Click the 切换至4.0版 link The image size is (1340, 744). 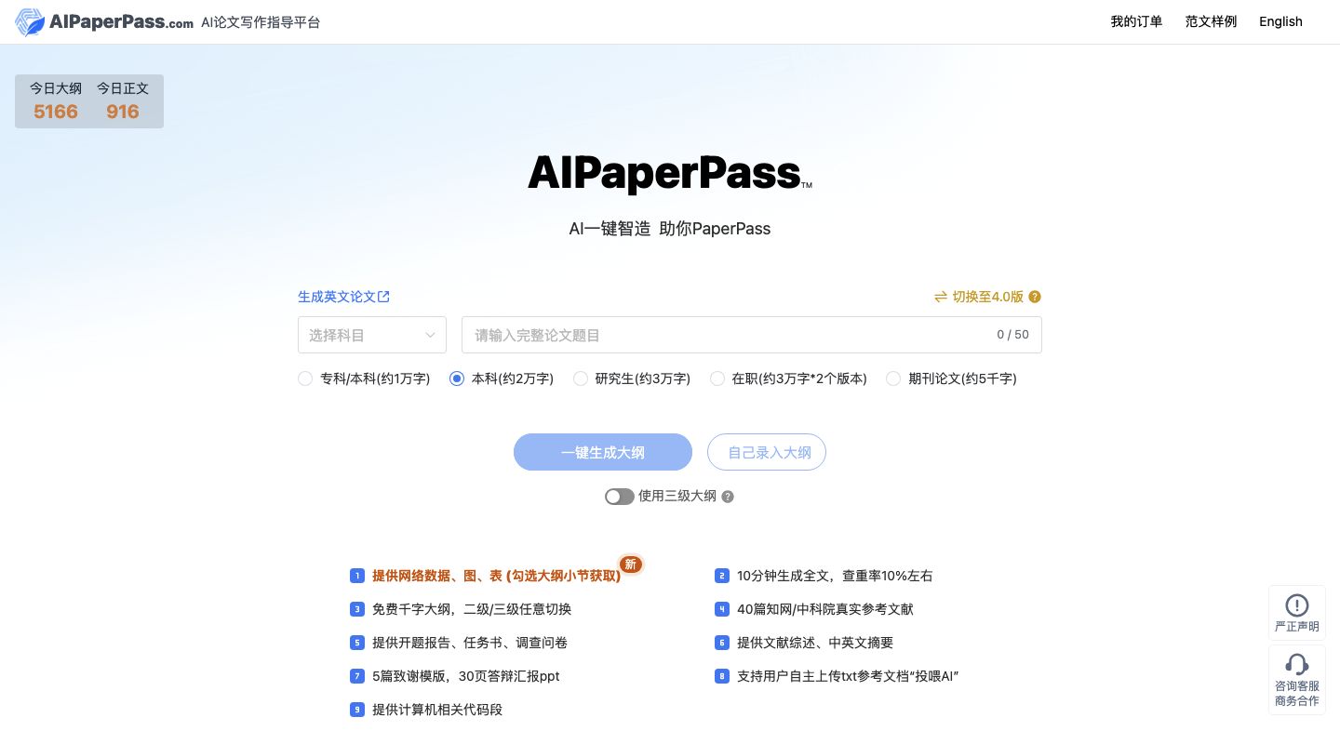988,297
